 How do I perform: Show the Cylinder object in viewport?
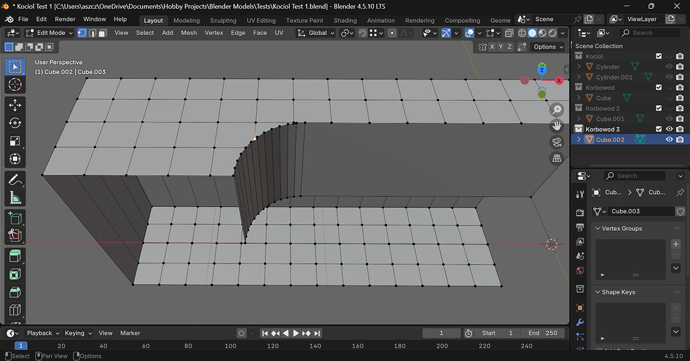669,67
